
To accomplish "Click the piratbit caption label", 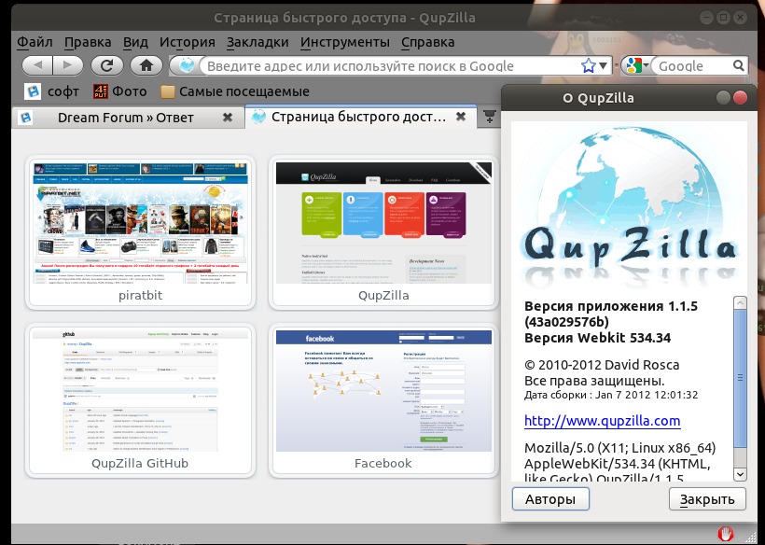I will pyautogui.click(x=141, y=295).
